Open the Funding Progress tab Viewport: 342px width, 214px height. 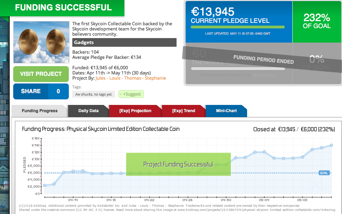40,111
